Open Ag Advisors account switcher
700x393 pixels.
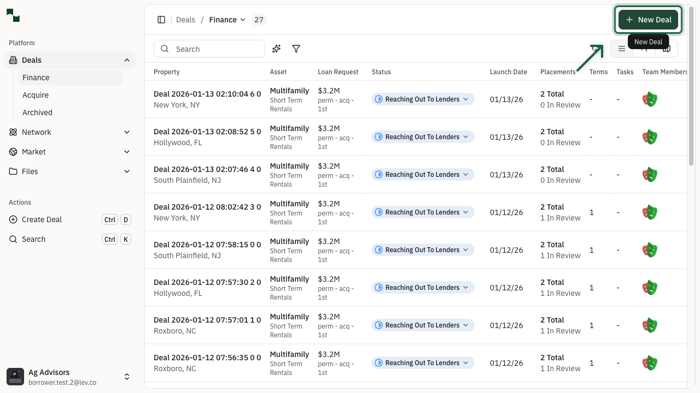point(127,377)
